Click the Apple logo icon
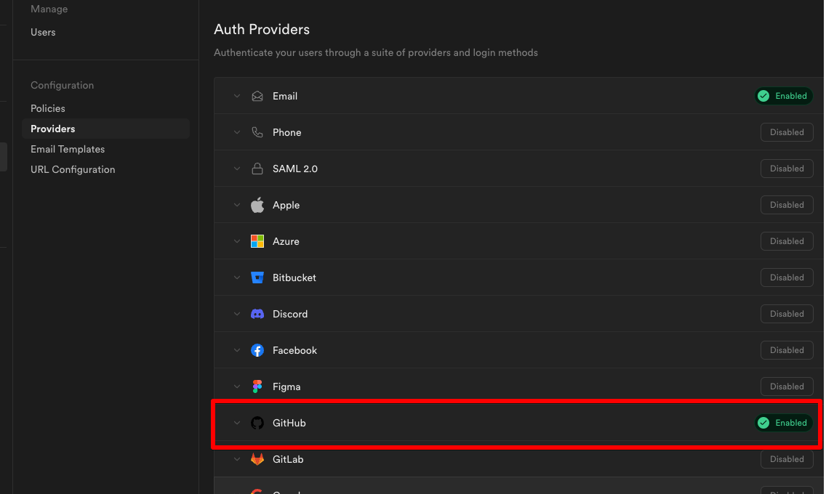The width and height of the screenshot is (826, 494). click(x=257, y=205)
